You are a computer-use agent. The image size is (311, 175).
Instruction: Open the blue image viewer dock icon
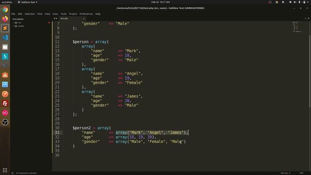(x=5, y=85)
